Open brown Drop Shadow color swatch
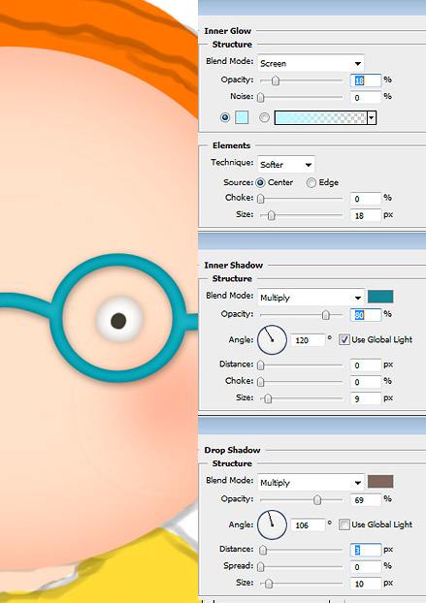The height and width of the screenshot is (603, 426). 380,482
